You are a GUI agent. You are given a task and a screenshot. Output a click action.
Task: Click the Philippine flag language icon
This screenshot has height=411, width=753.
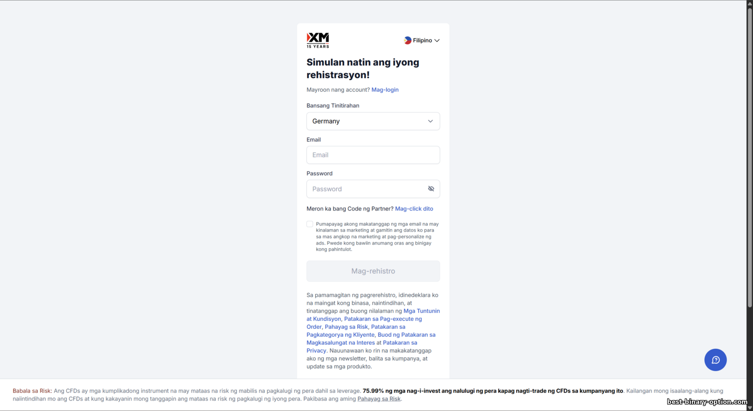click(408, 41)
